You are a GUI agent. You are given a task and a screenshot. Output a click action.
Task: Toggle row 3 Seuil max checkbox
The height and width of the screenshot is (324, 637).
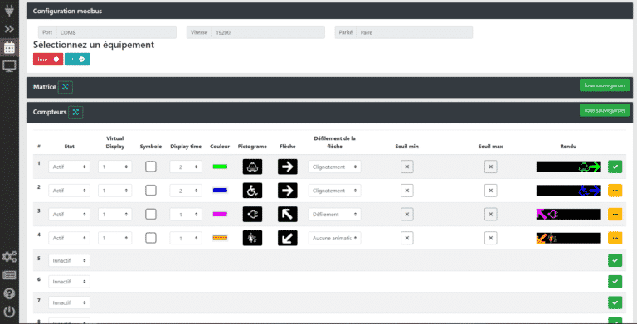(490, 214)
